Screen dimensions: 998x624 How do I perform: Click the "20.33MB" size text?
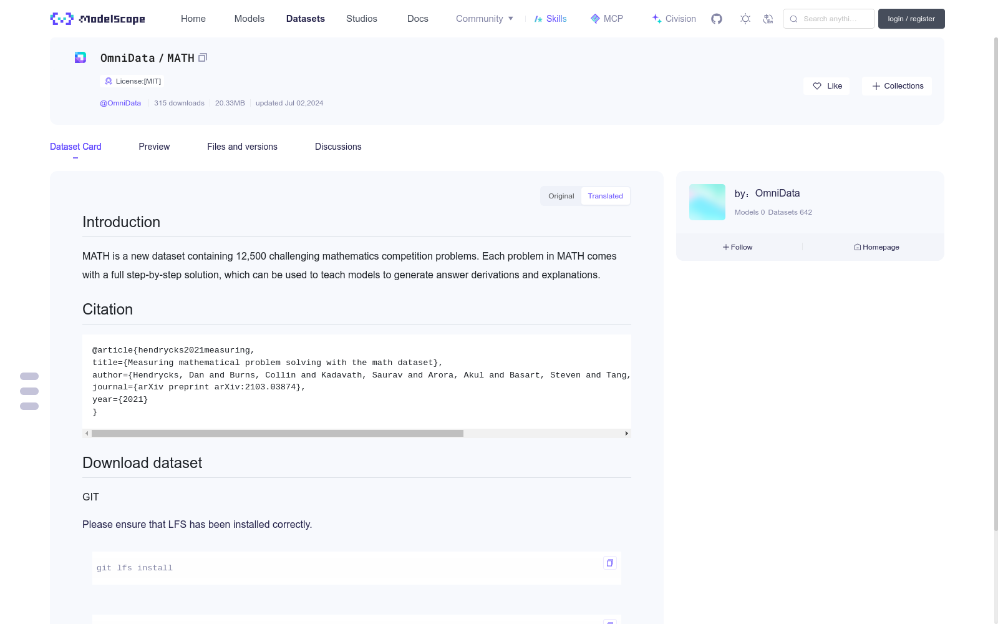(x=230, y=103)
